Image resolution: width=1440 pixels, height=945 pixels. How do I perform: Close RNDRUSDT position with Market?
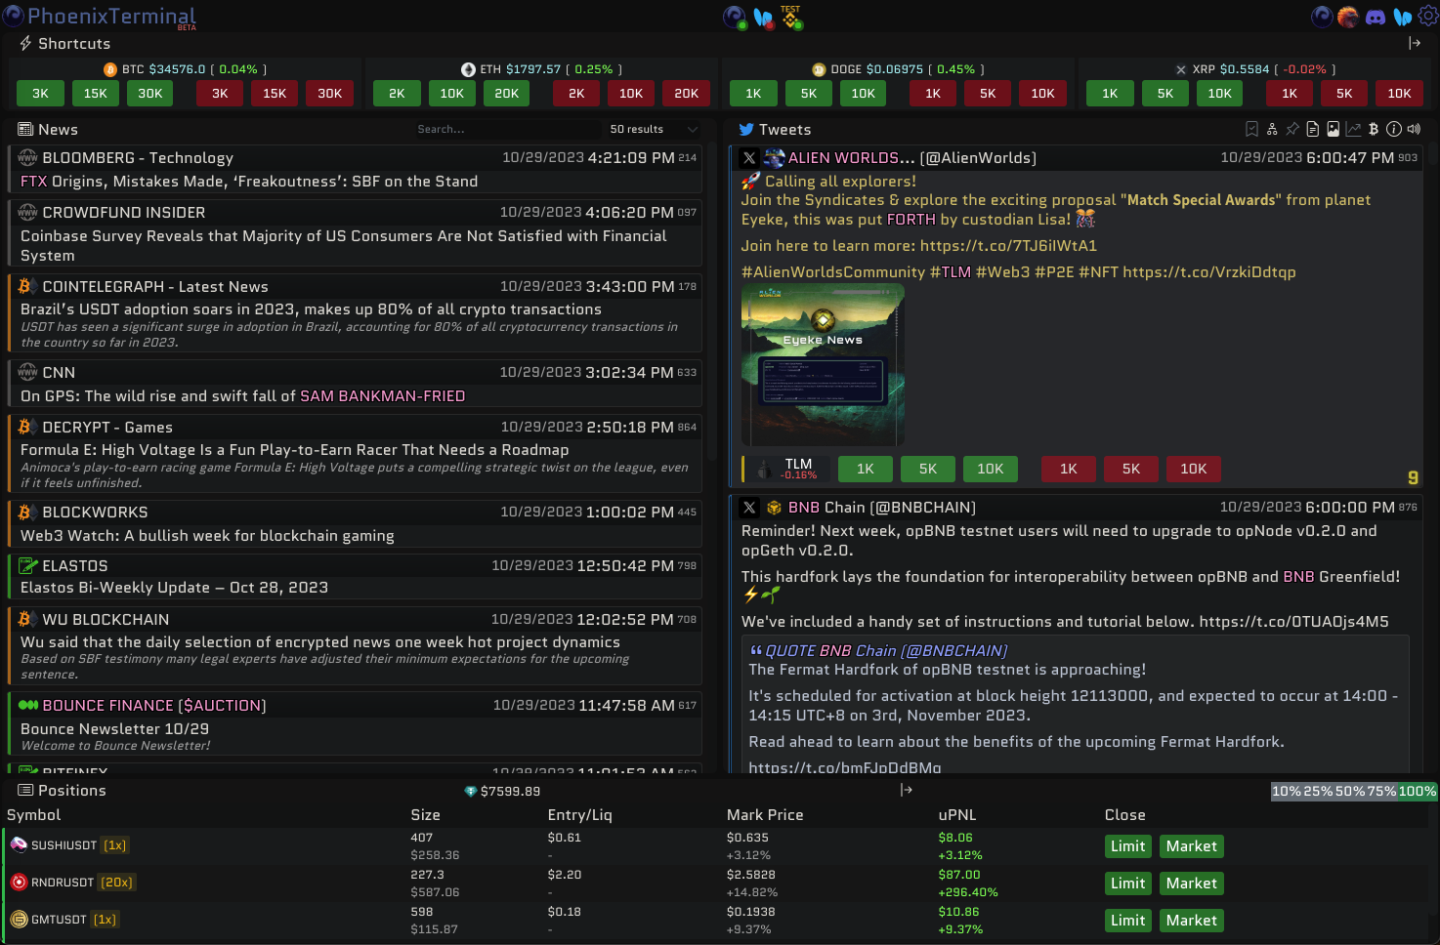click(1192, 883)
